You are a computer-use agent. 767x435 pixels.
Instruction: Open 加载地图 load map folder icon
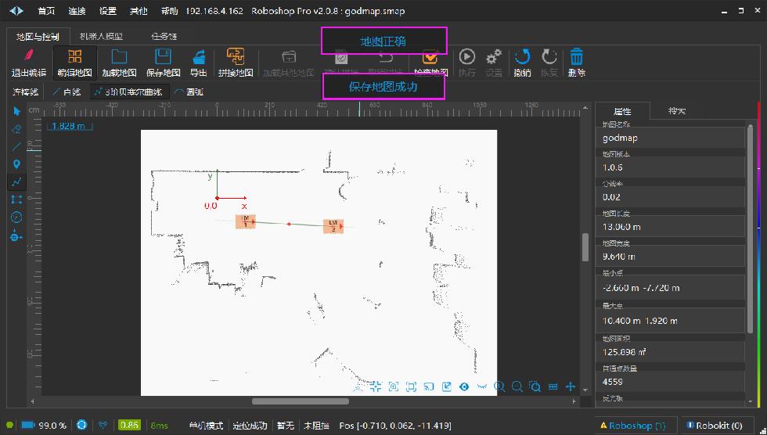(x=119, y=56)
